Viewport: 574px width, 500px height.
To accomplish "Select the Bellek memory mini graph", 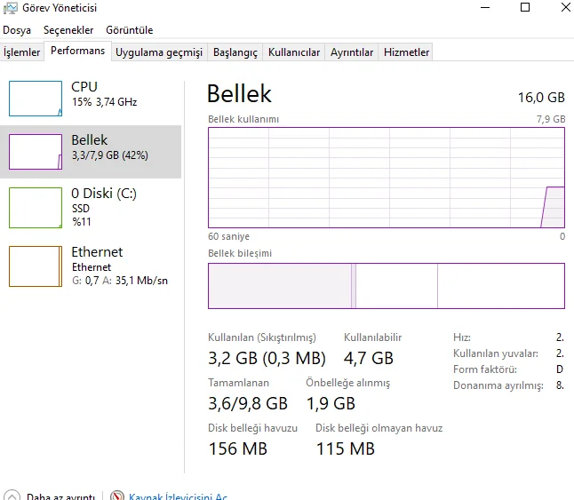I will [x=36, y=151].
